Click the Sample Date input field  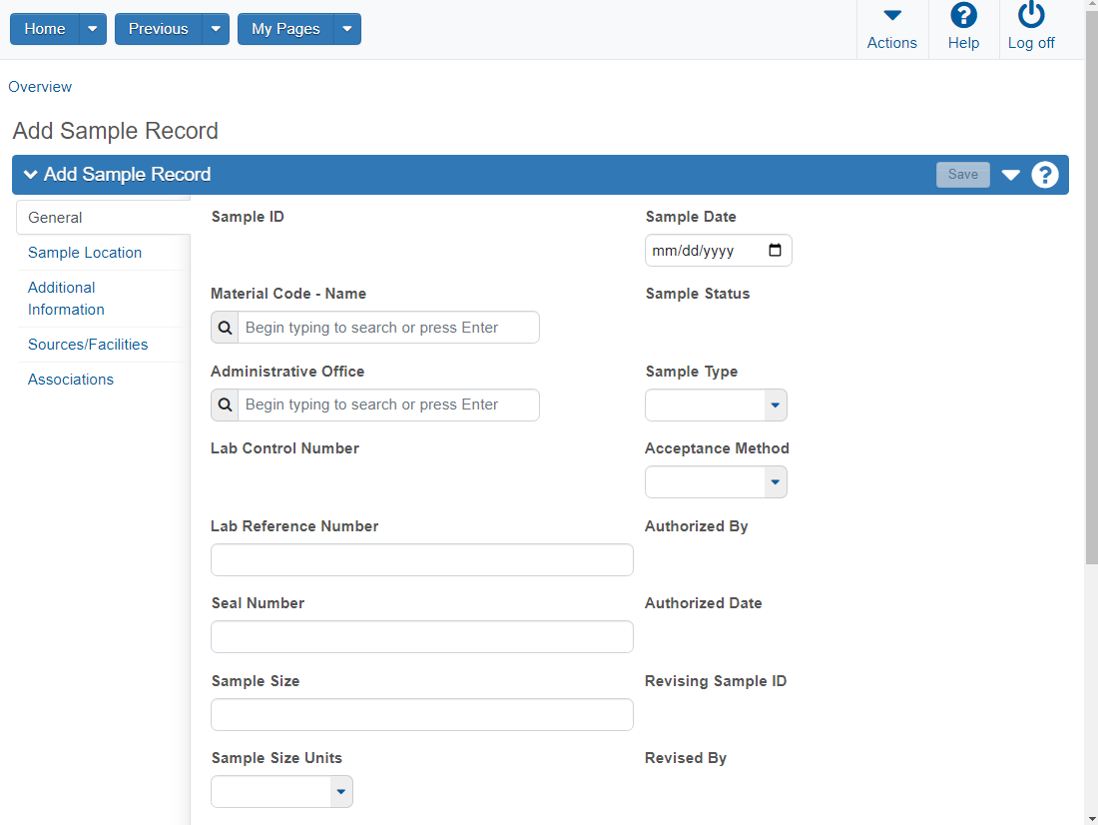719,251
